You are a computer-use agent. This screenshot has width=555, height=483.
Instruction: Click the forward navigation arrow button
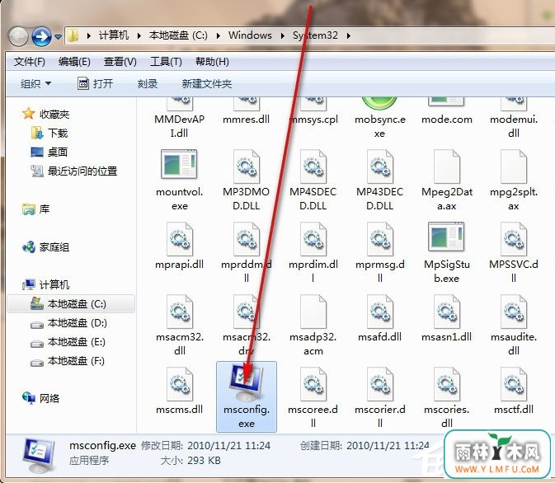tap(41, 36)
